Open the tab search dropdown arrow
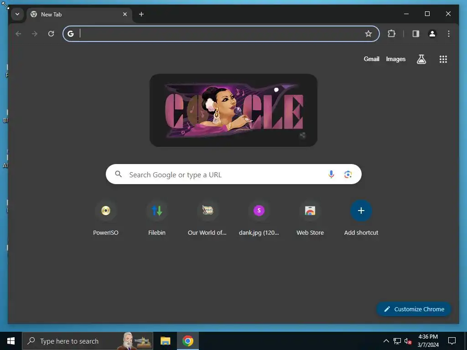This screenshot has width=467, height=350. [17, 14]
